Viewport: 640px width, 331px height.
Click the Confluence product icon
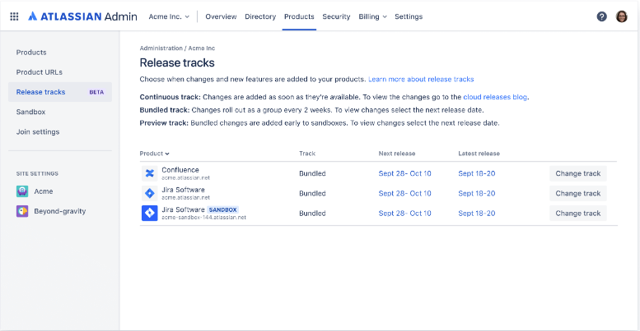tap(150, 173)
